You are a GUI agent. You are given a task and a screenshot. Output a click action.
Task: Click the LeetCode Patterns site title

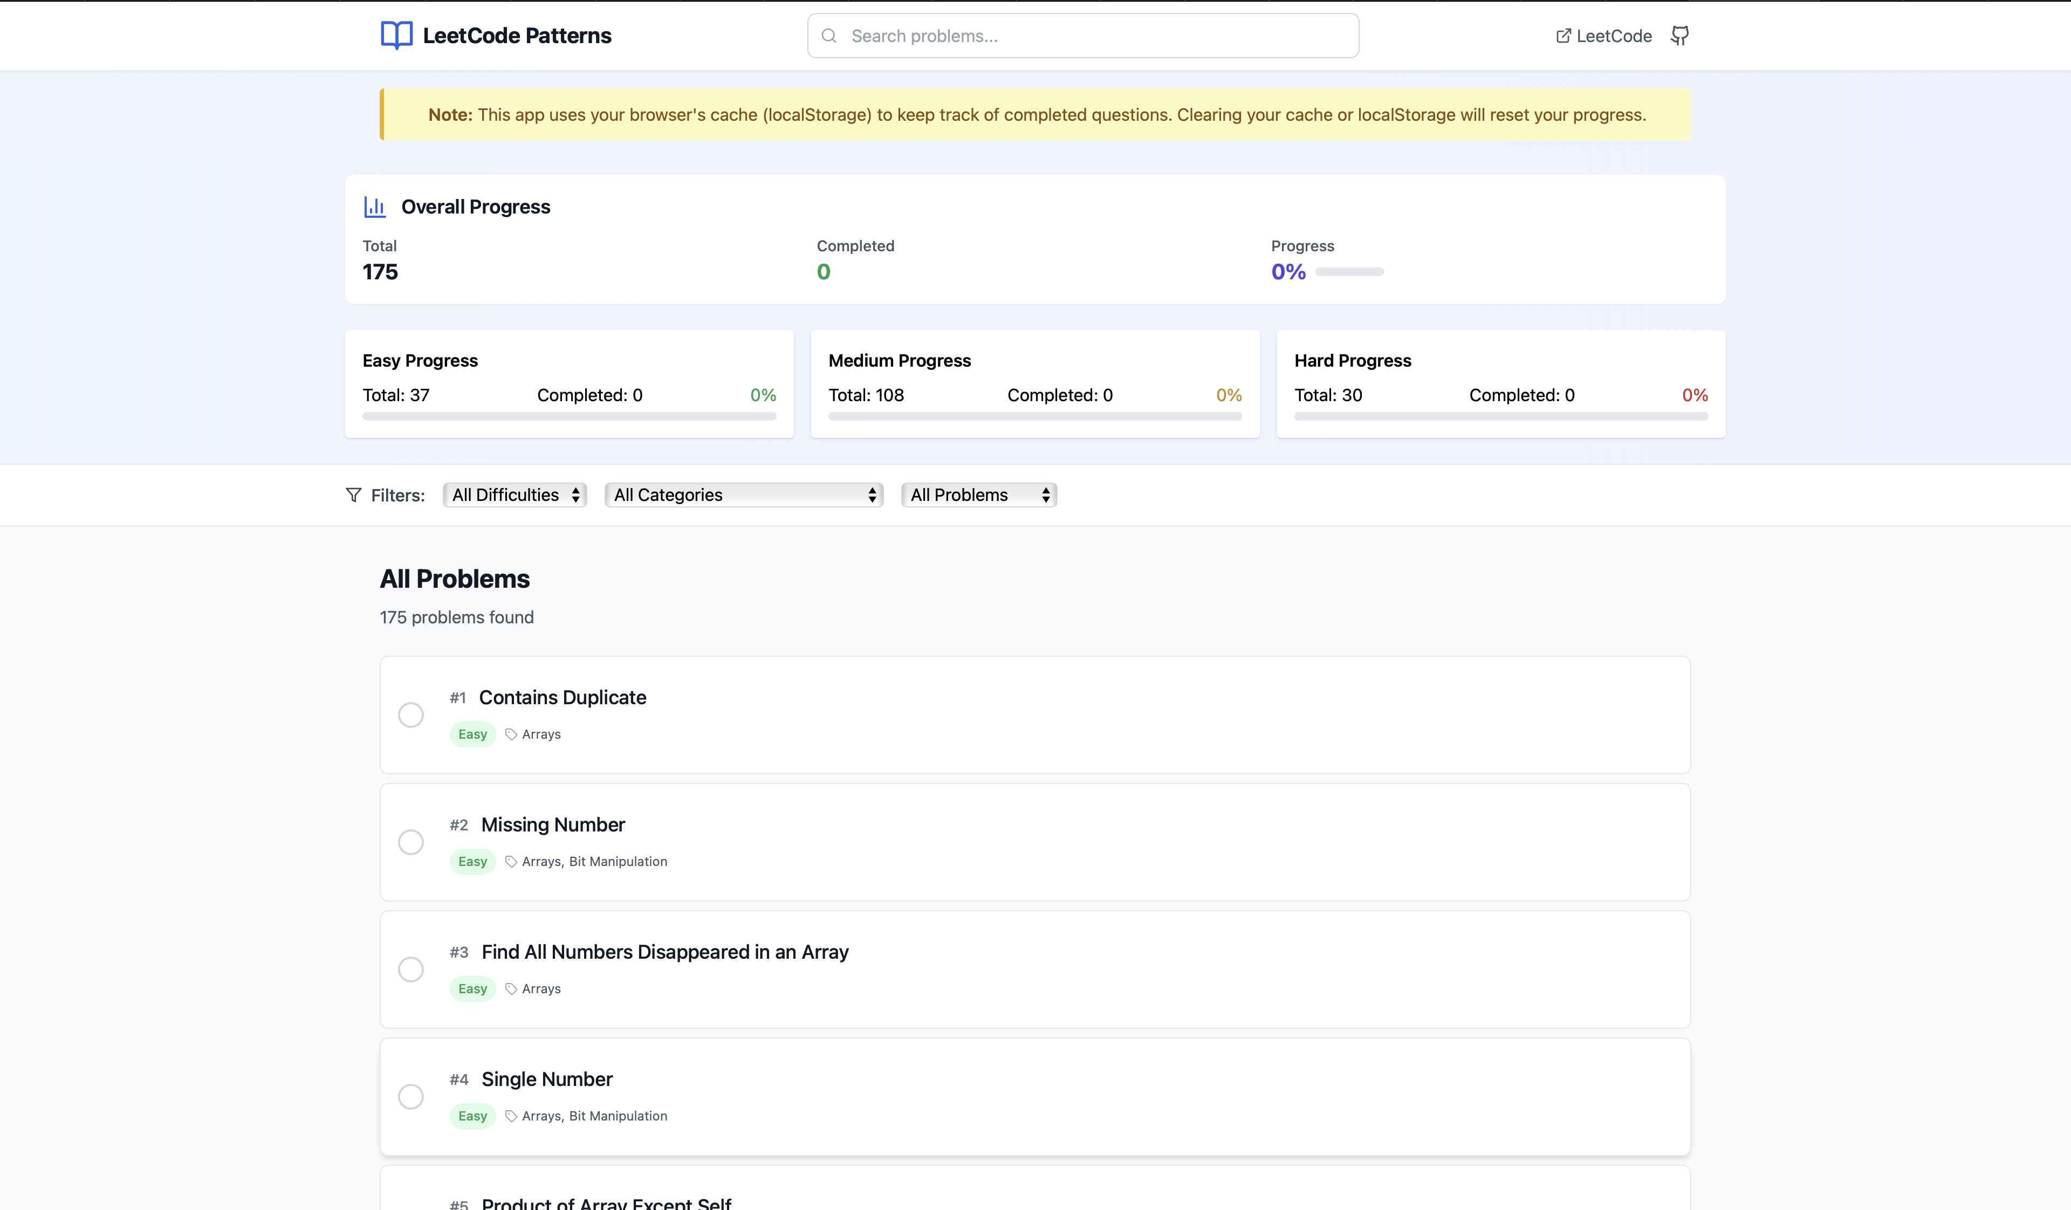coord(517,36)
